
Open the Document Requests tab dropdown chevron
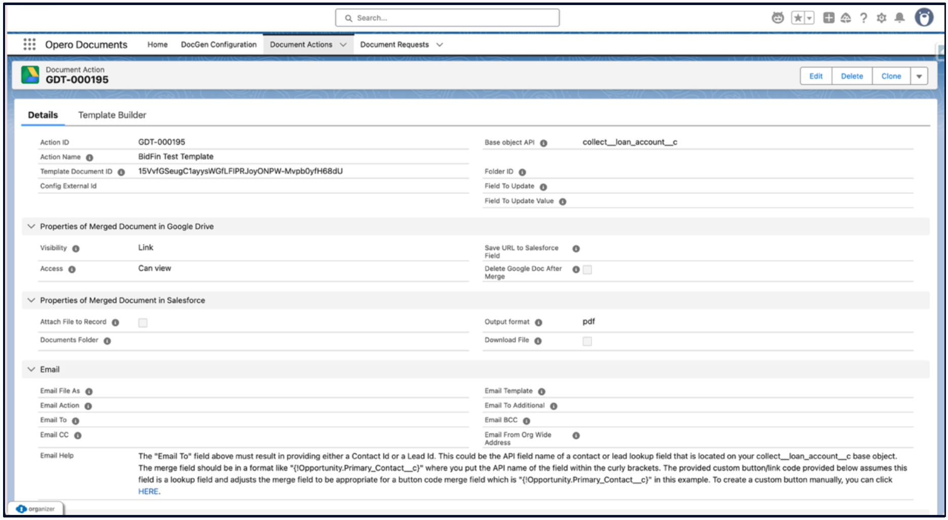point(440,45)
